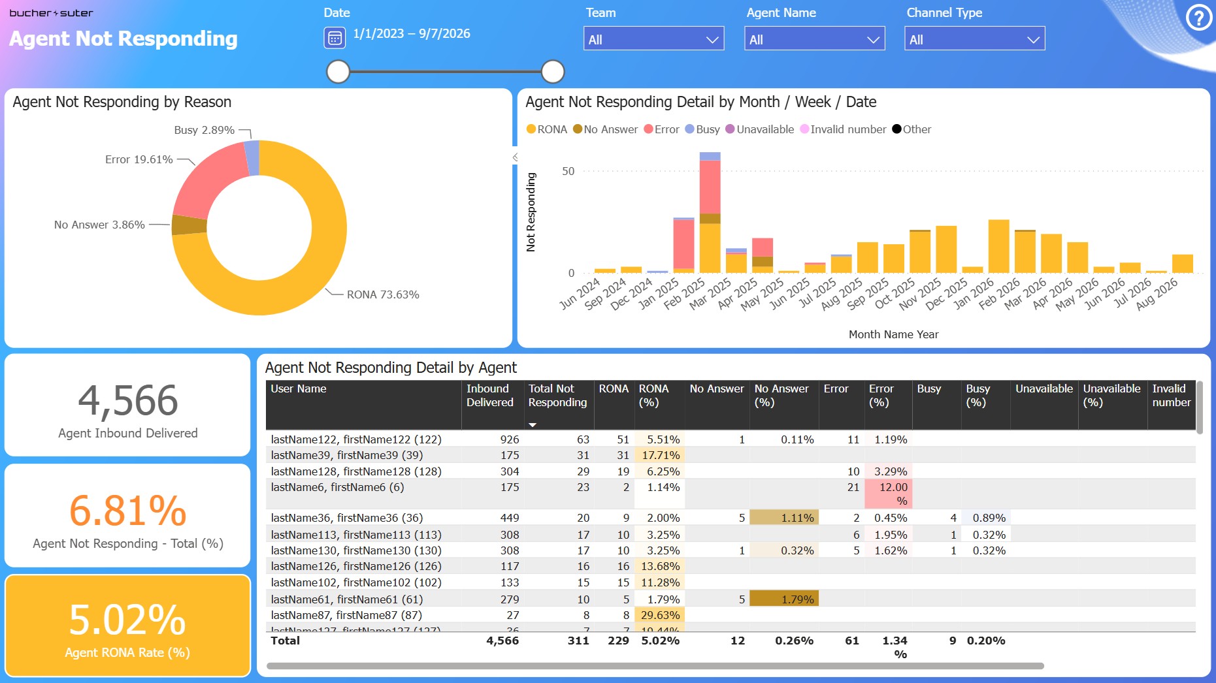Select the Busy legend entry in bar chart
This screenshot has width=1216, height=683.
(702, 129)
